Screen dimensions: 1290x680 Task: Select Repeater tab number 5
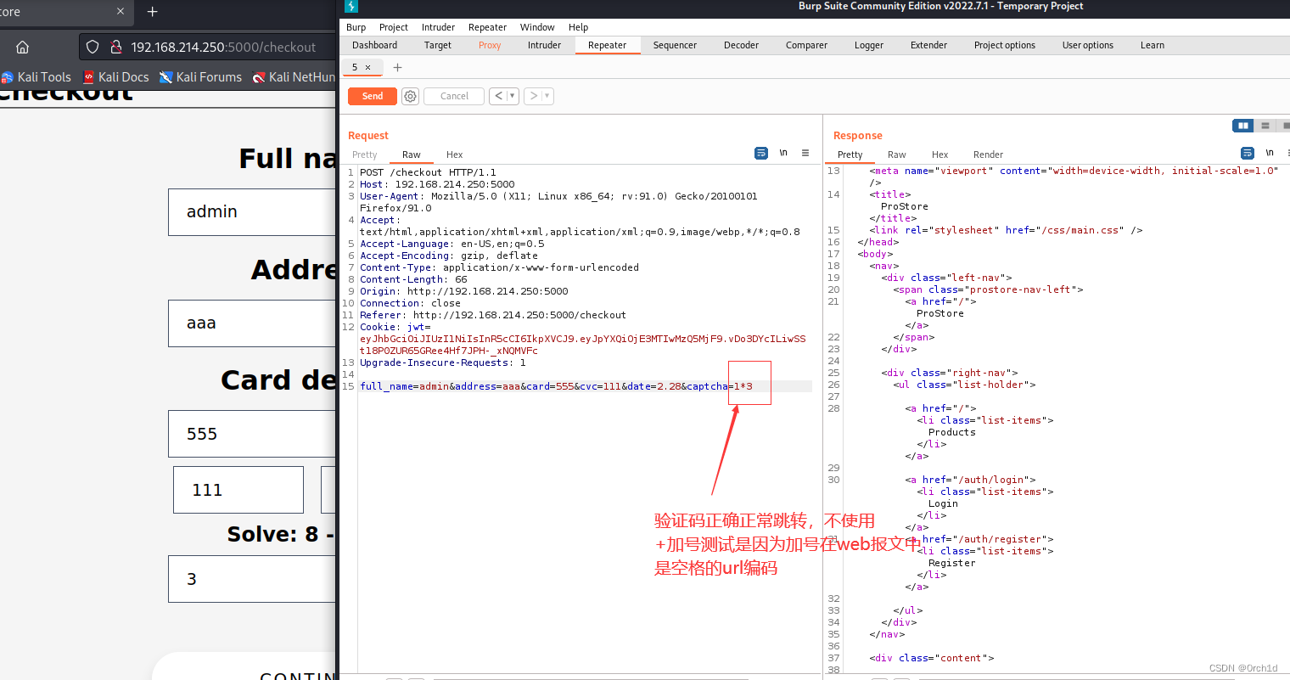[x=355, y=67]
